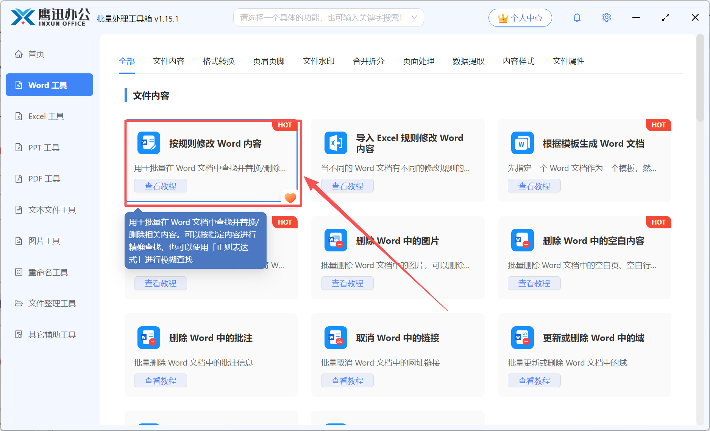
Task: Select Word 工具 in the sidebar
Action: click(x=49, y=85)
